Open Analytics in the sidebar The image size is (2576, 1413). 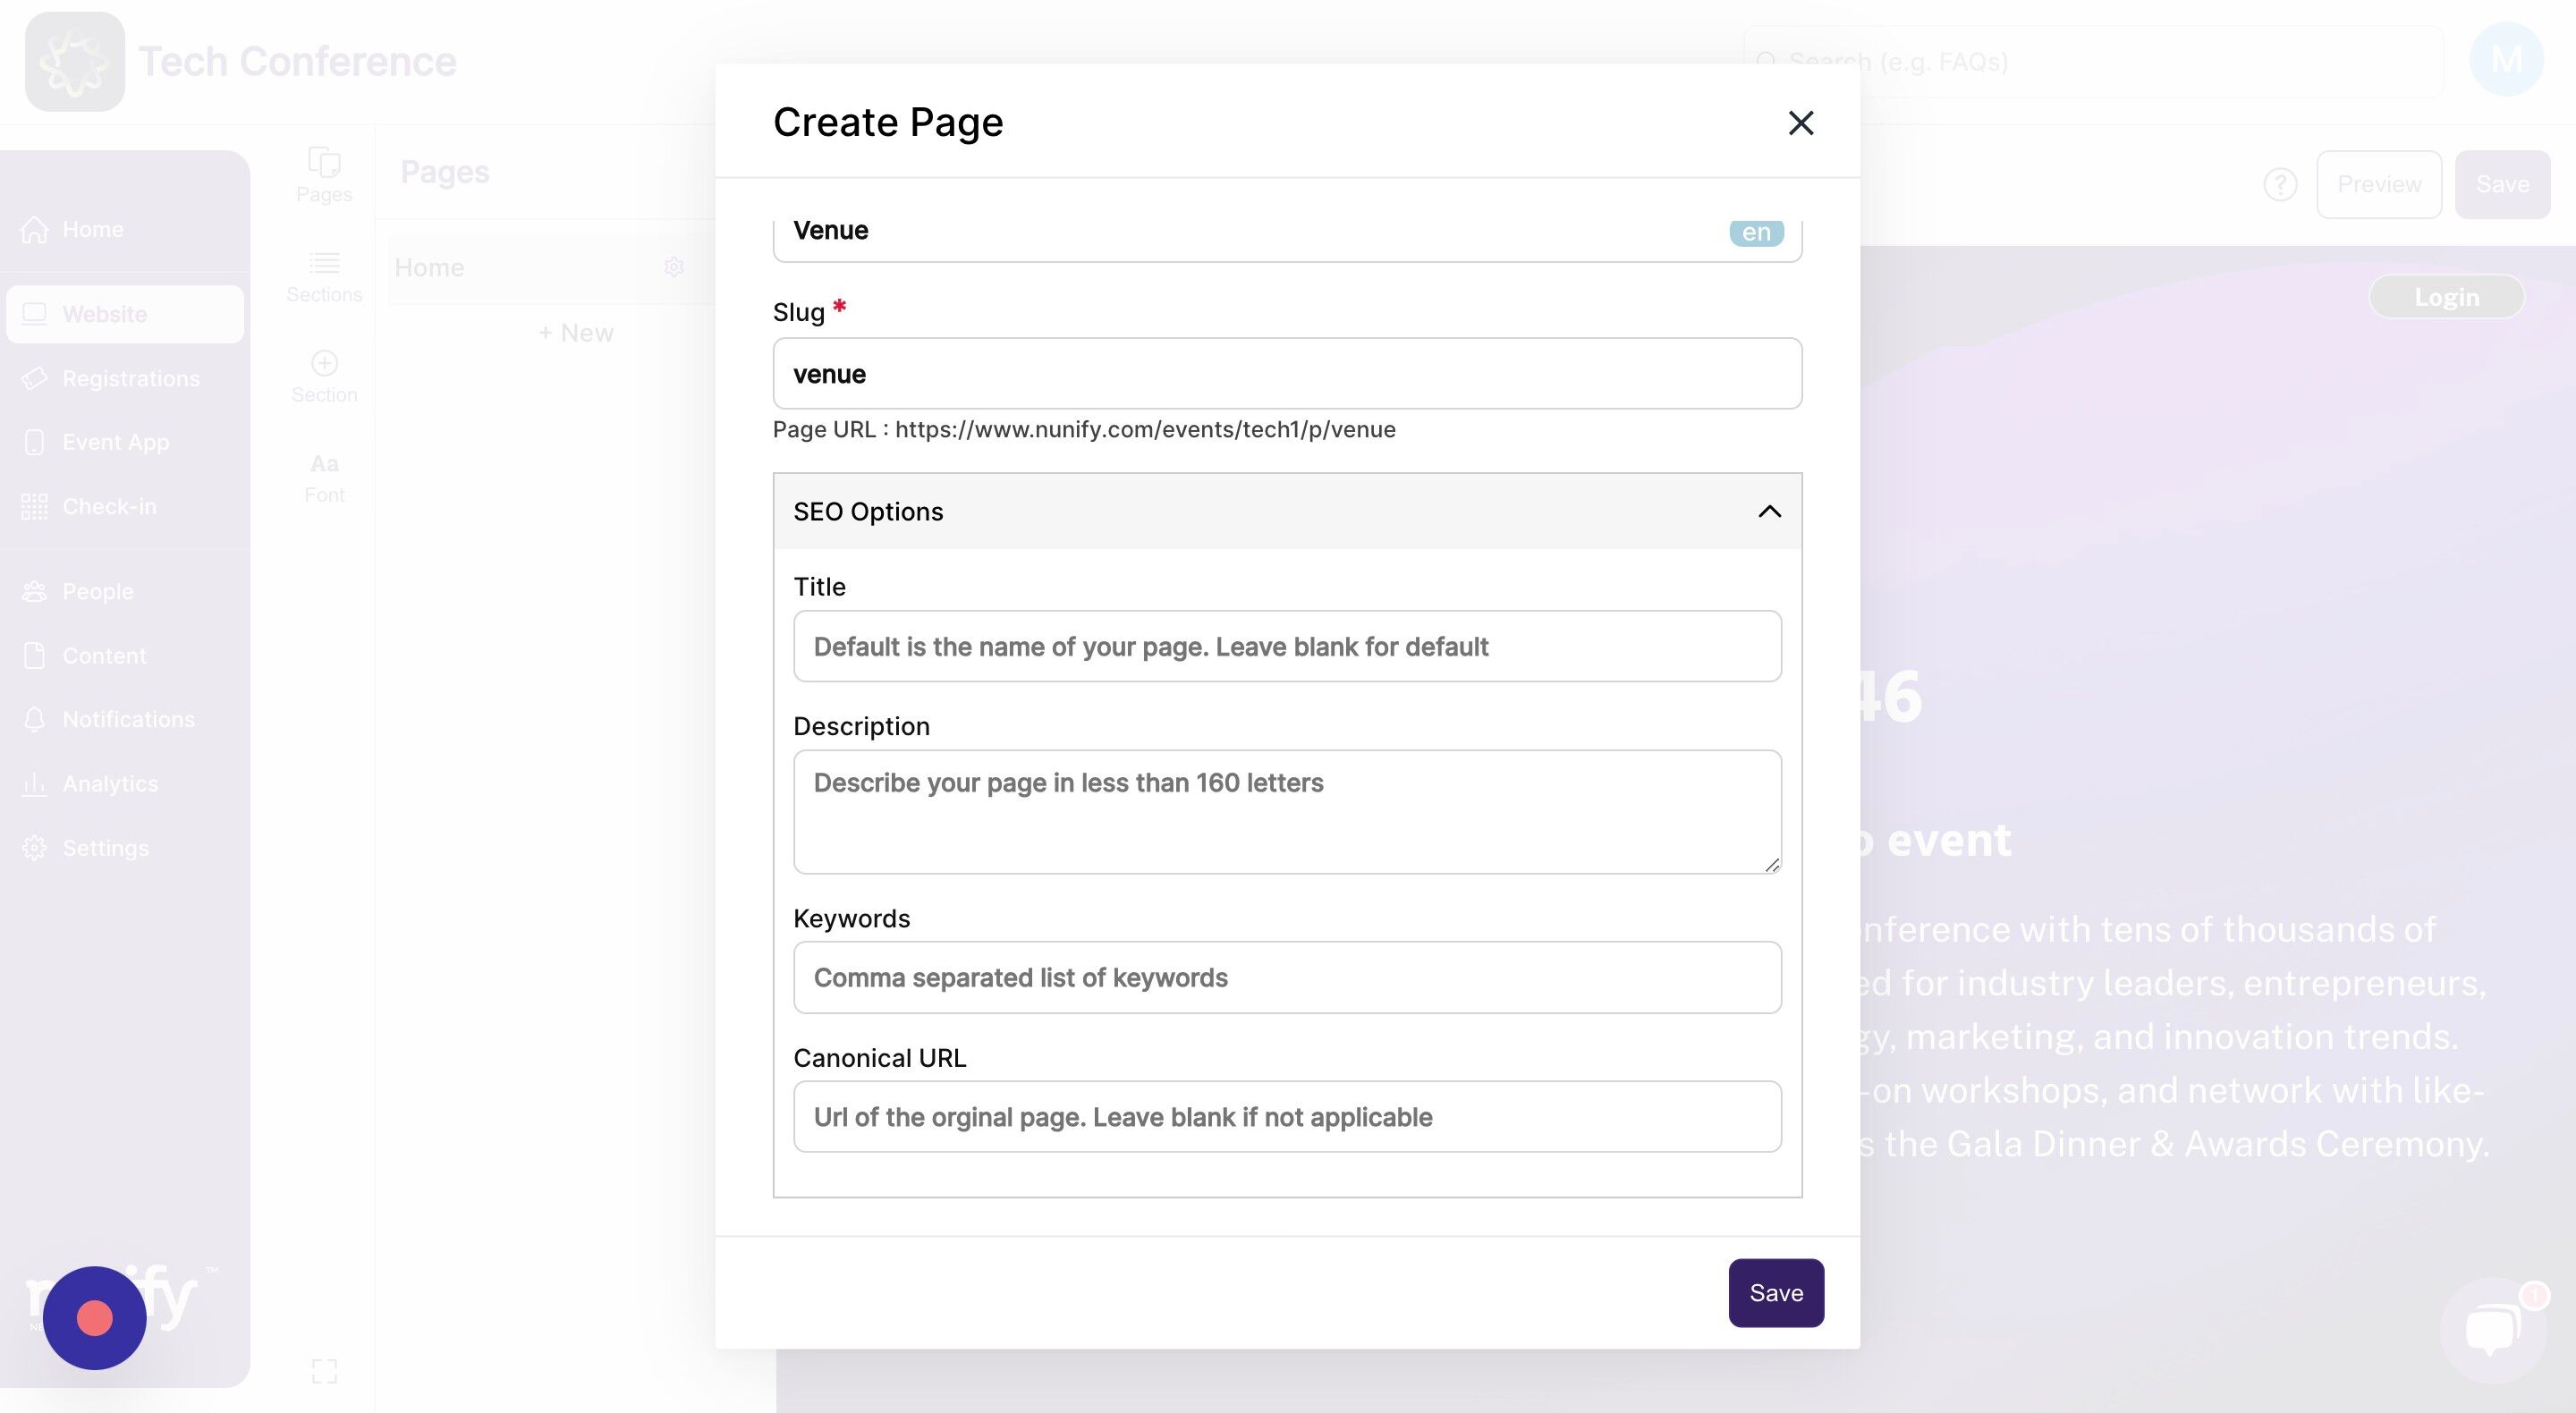(110, 783)
